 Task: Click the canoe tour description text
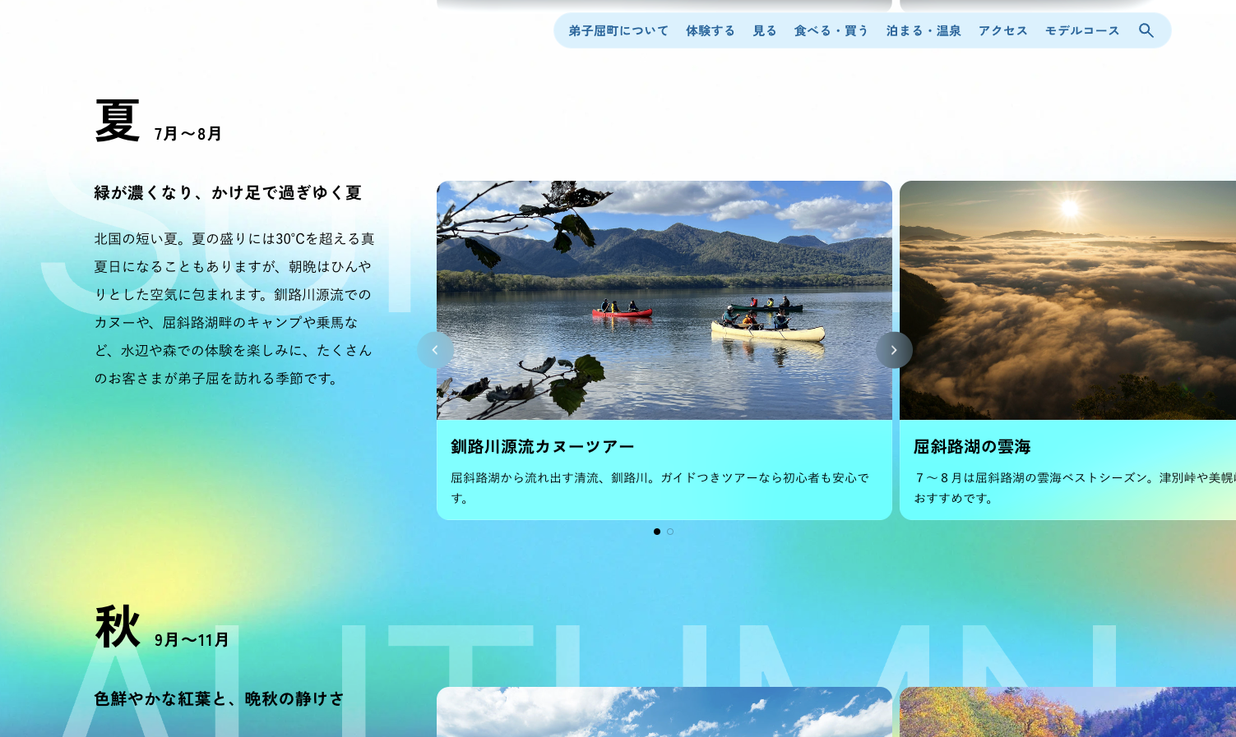click(660, 487)
